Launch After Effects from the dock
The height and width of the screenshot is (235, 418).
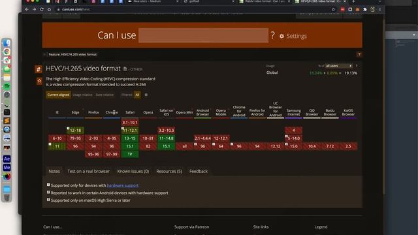[x=7, y=159]
